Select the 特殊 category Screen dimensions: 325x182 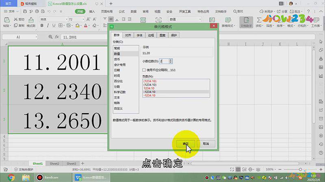pyautogui.click(x=126, y=103)
